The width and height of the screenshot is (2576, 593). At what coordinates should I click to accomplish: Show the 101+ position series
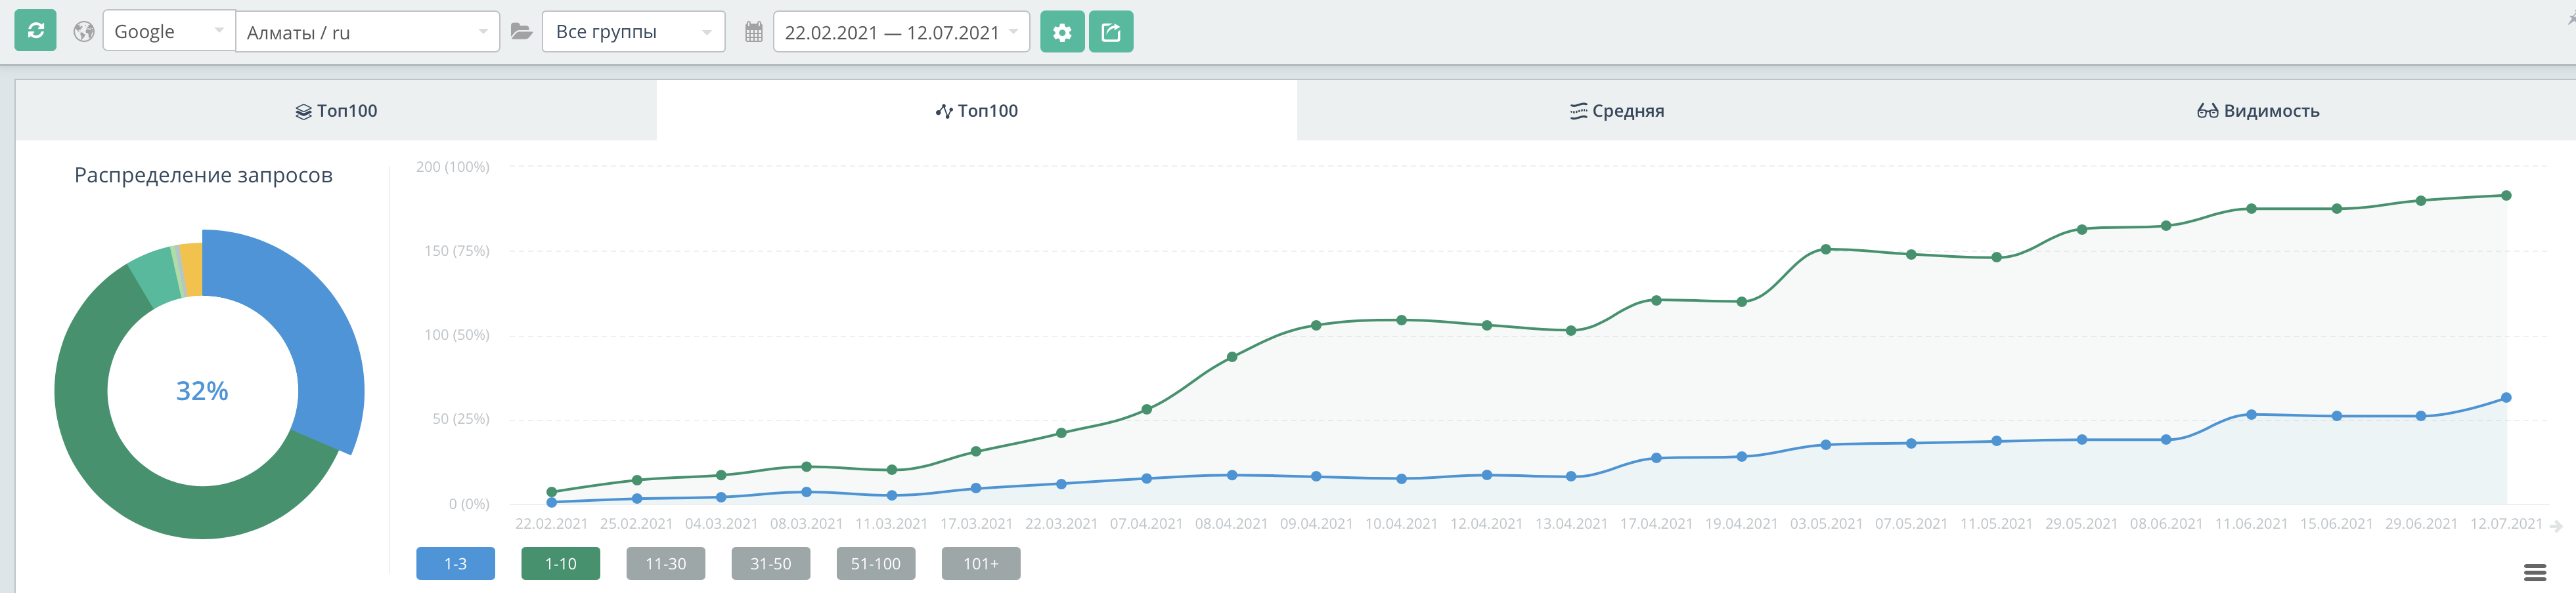tap(980, 564)
